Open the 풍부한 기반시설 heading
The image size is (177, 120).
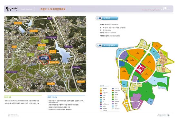click(x=52, y=97)
